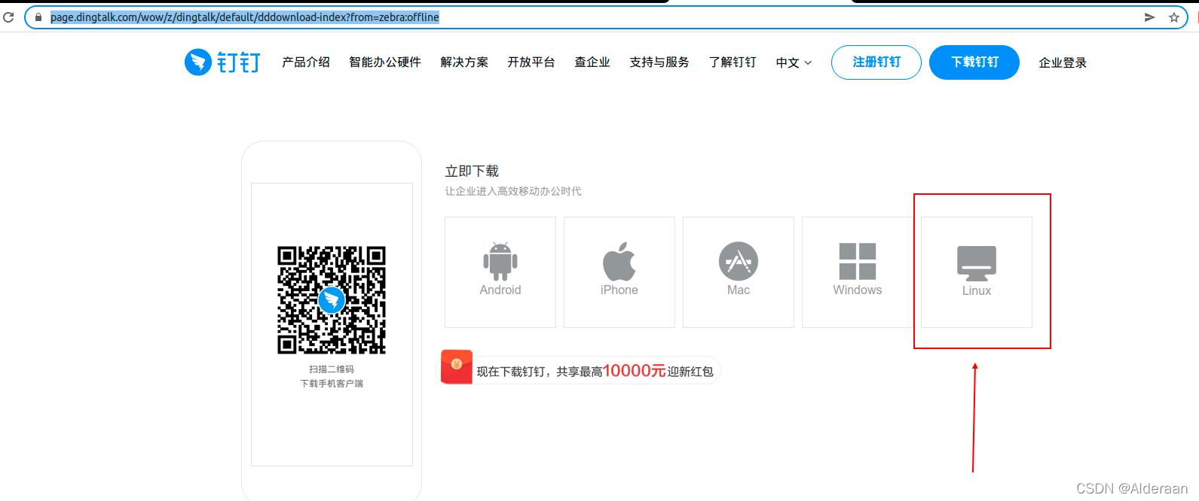Click the DingTalk logo in header
This screenshot has height=501, width=1199.
point(222,62)
